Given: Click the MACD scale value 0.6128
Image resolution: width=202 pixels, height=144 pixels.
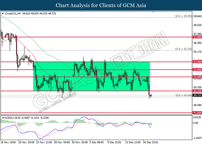Looking at the screenshot, I should (197, 117).
